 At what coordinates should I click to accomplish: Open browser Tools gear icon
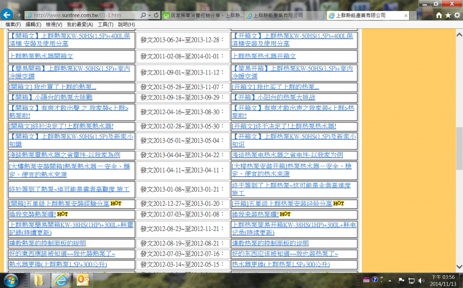pos(457,15)
